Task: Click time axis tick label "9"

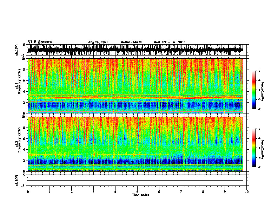Action: click(x=225, y=192)
